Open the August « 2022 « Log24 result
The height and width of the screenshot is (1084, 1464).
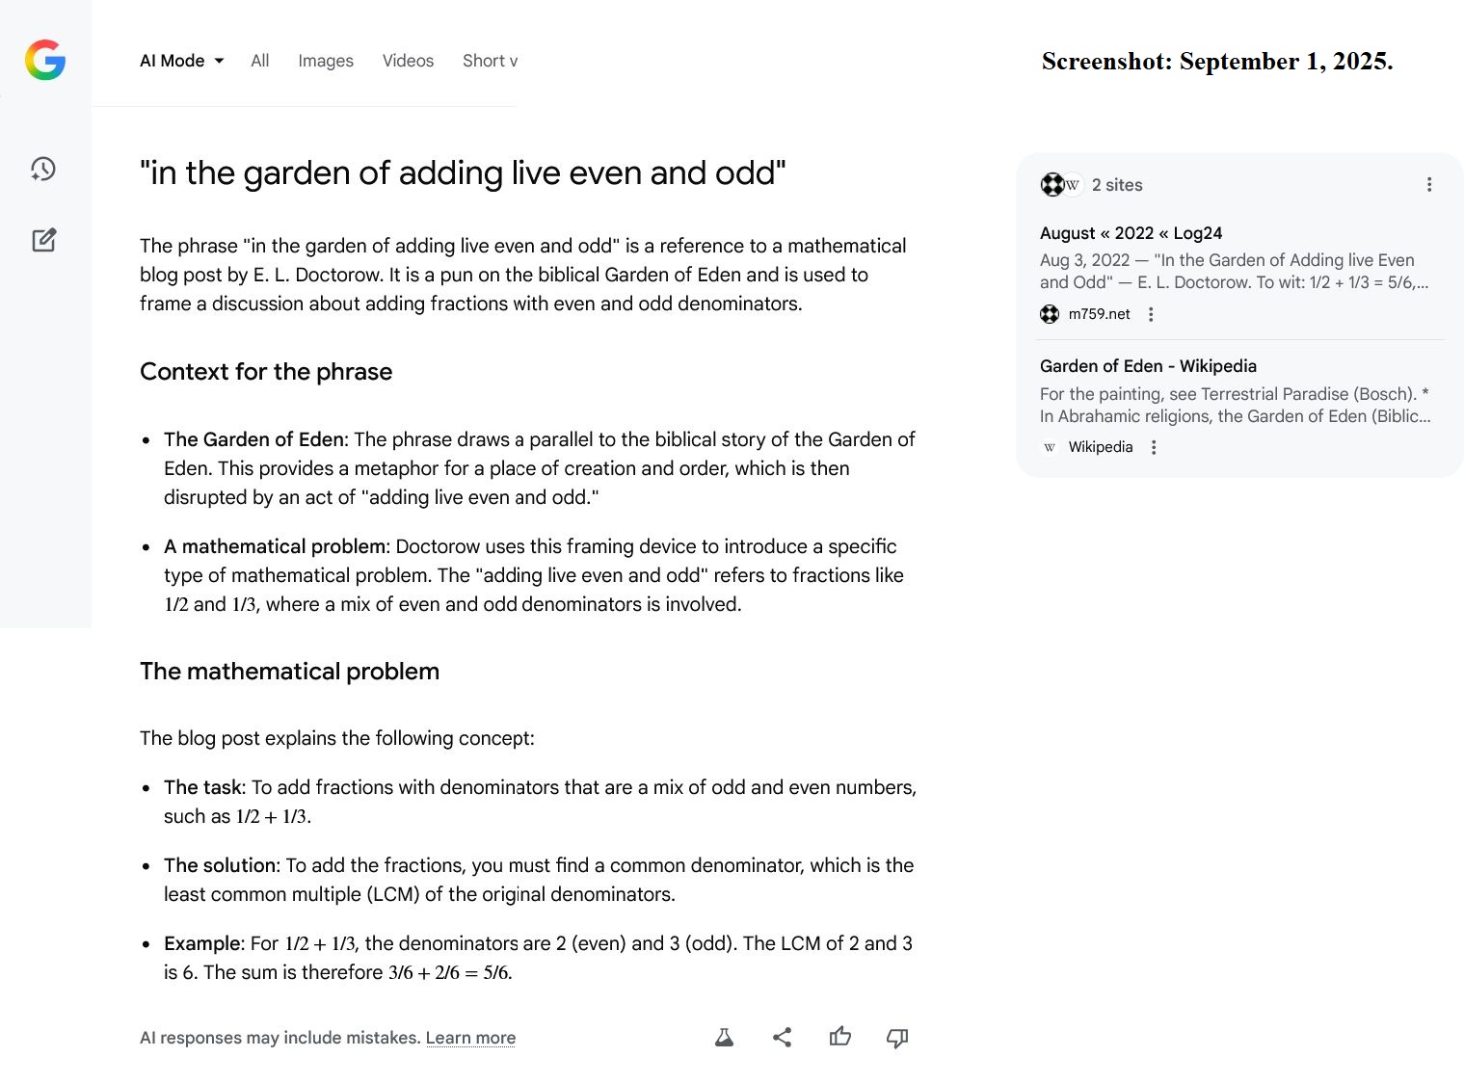click(x=1131, y=233)
